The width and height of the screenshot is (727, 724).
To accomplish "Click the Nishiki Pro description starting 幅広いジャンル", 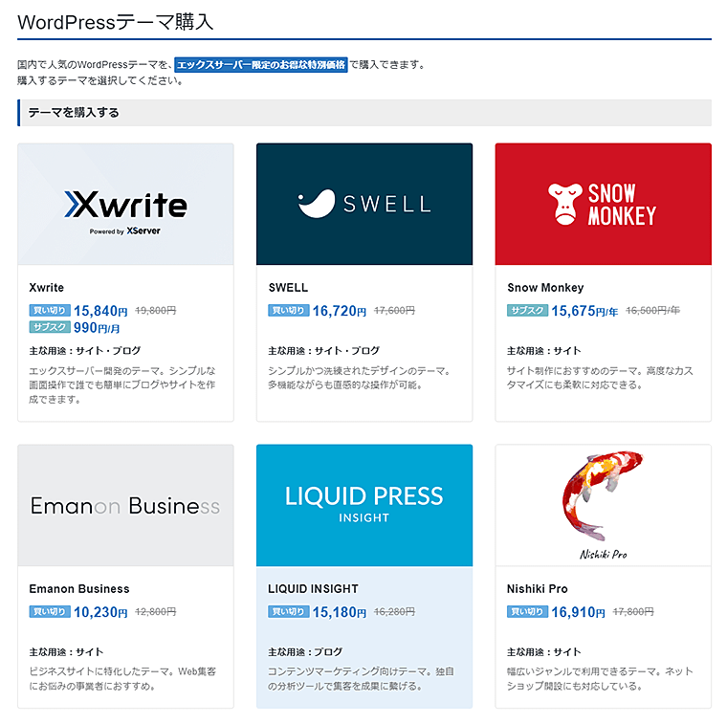I will tap(600, 679).
